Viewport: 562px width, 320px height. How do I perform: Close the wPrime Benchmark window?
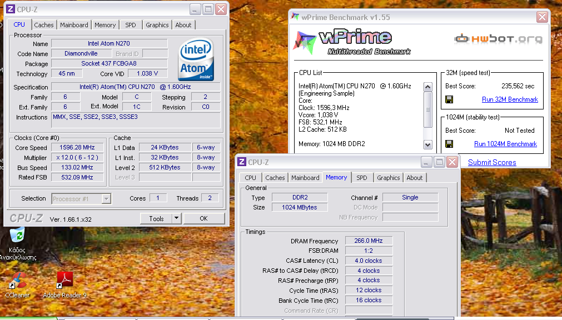pyautogui.click(x=543, y=17)
